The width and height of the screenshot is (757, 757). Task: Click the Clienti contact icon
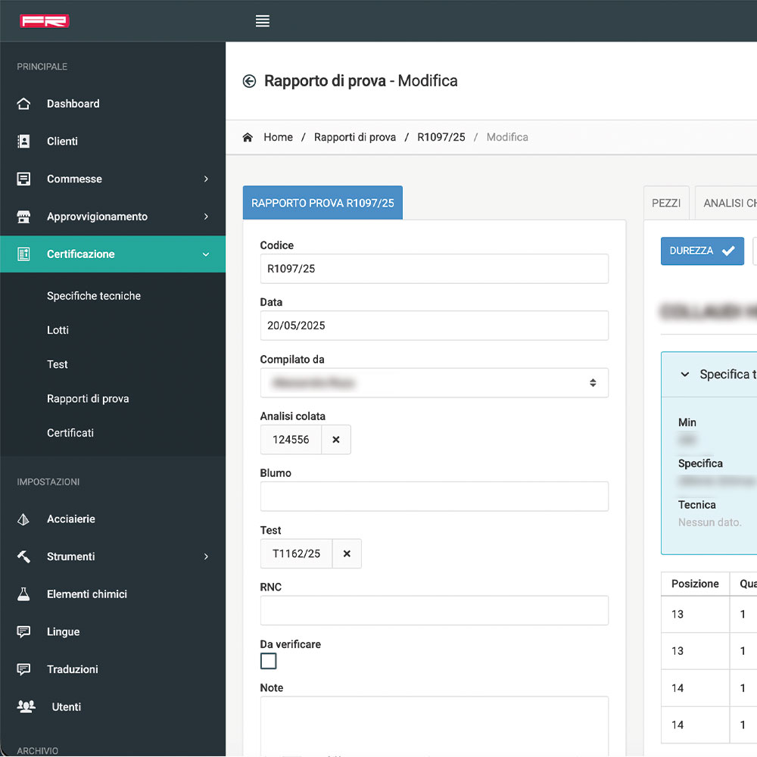click(x=24, y=142)
